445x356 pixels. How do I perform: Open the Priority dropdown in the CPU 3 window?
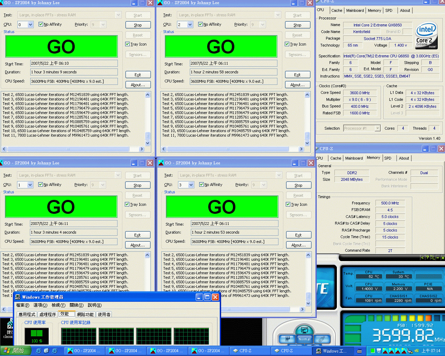264,185
